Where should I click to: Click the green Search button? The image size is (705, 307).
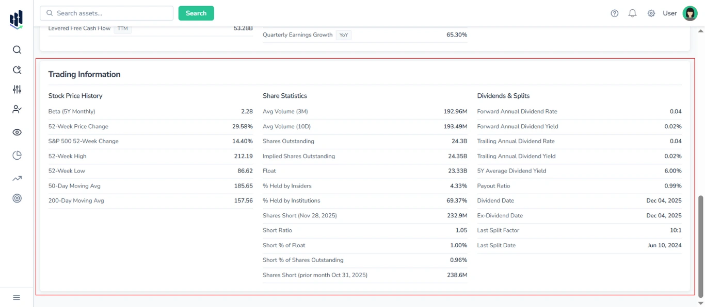pos(196,13)
